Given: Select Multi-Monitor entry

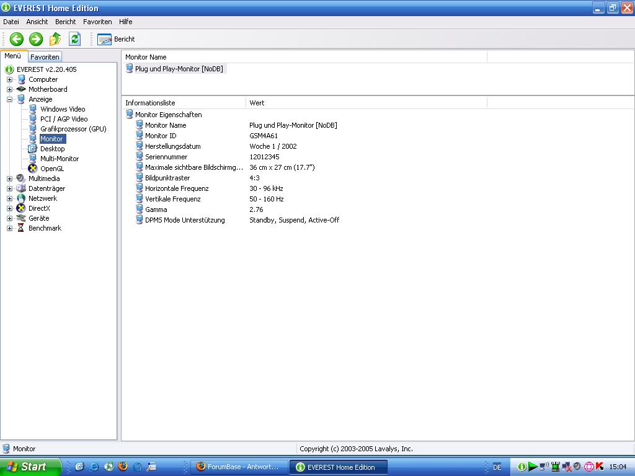Looking at the screenshot, I should pyautogui.click(x=60, y=159).
